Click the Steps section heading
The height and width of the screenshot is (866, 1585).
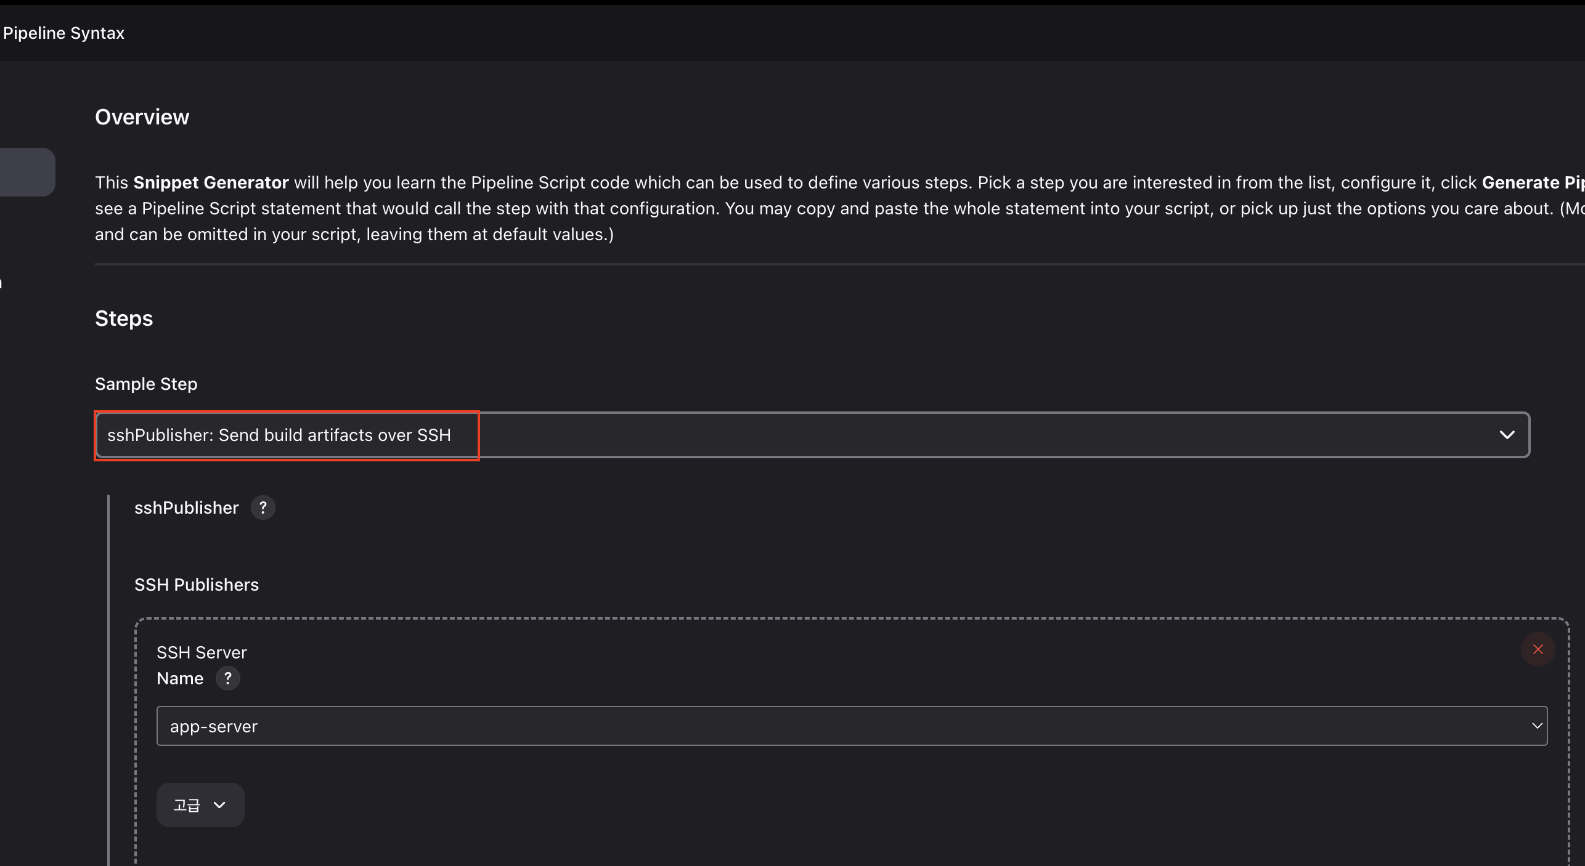(x=124, y=318)
